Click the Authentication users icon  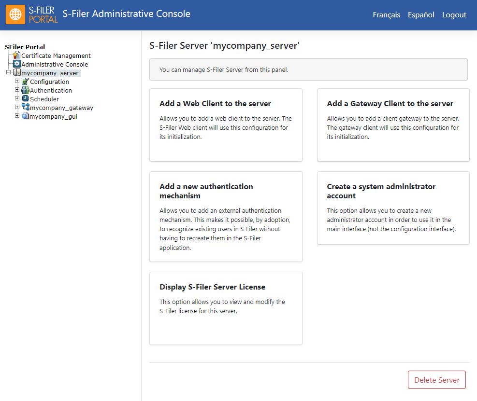tap(26, 90)
